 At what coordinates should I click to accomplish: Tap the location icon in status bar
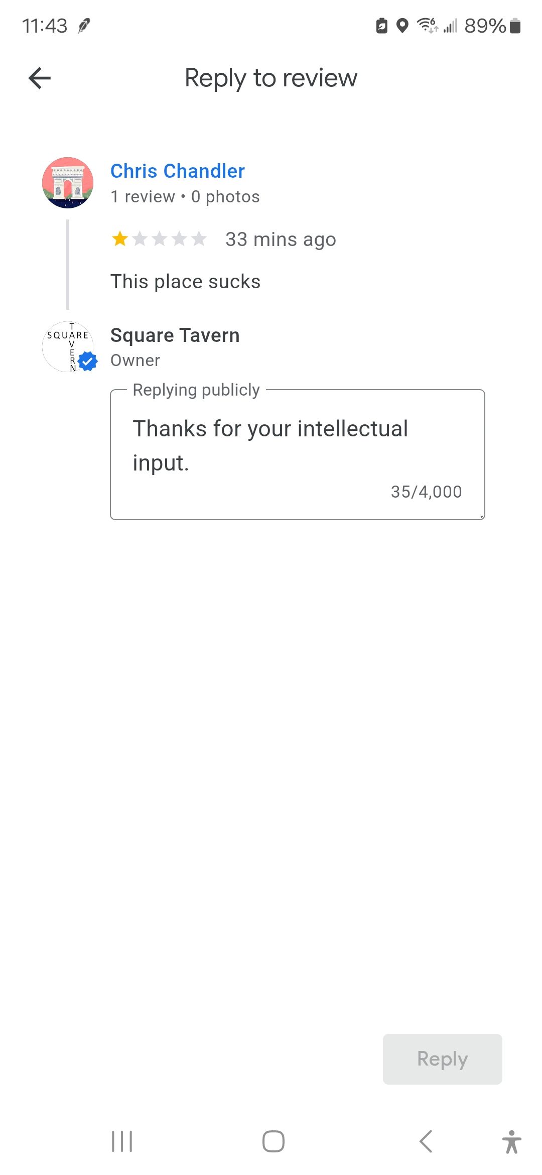point(402,26)
